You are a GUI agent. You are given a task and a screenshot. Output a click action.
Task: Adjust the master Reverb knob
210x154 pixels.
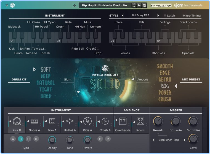158,121
